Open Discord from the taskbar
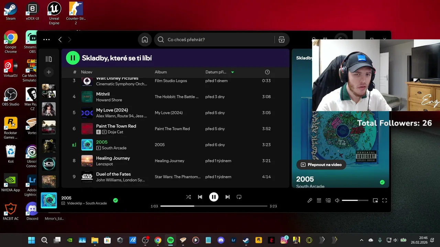 221,240
